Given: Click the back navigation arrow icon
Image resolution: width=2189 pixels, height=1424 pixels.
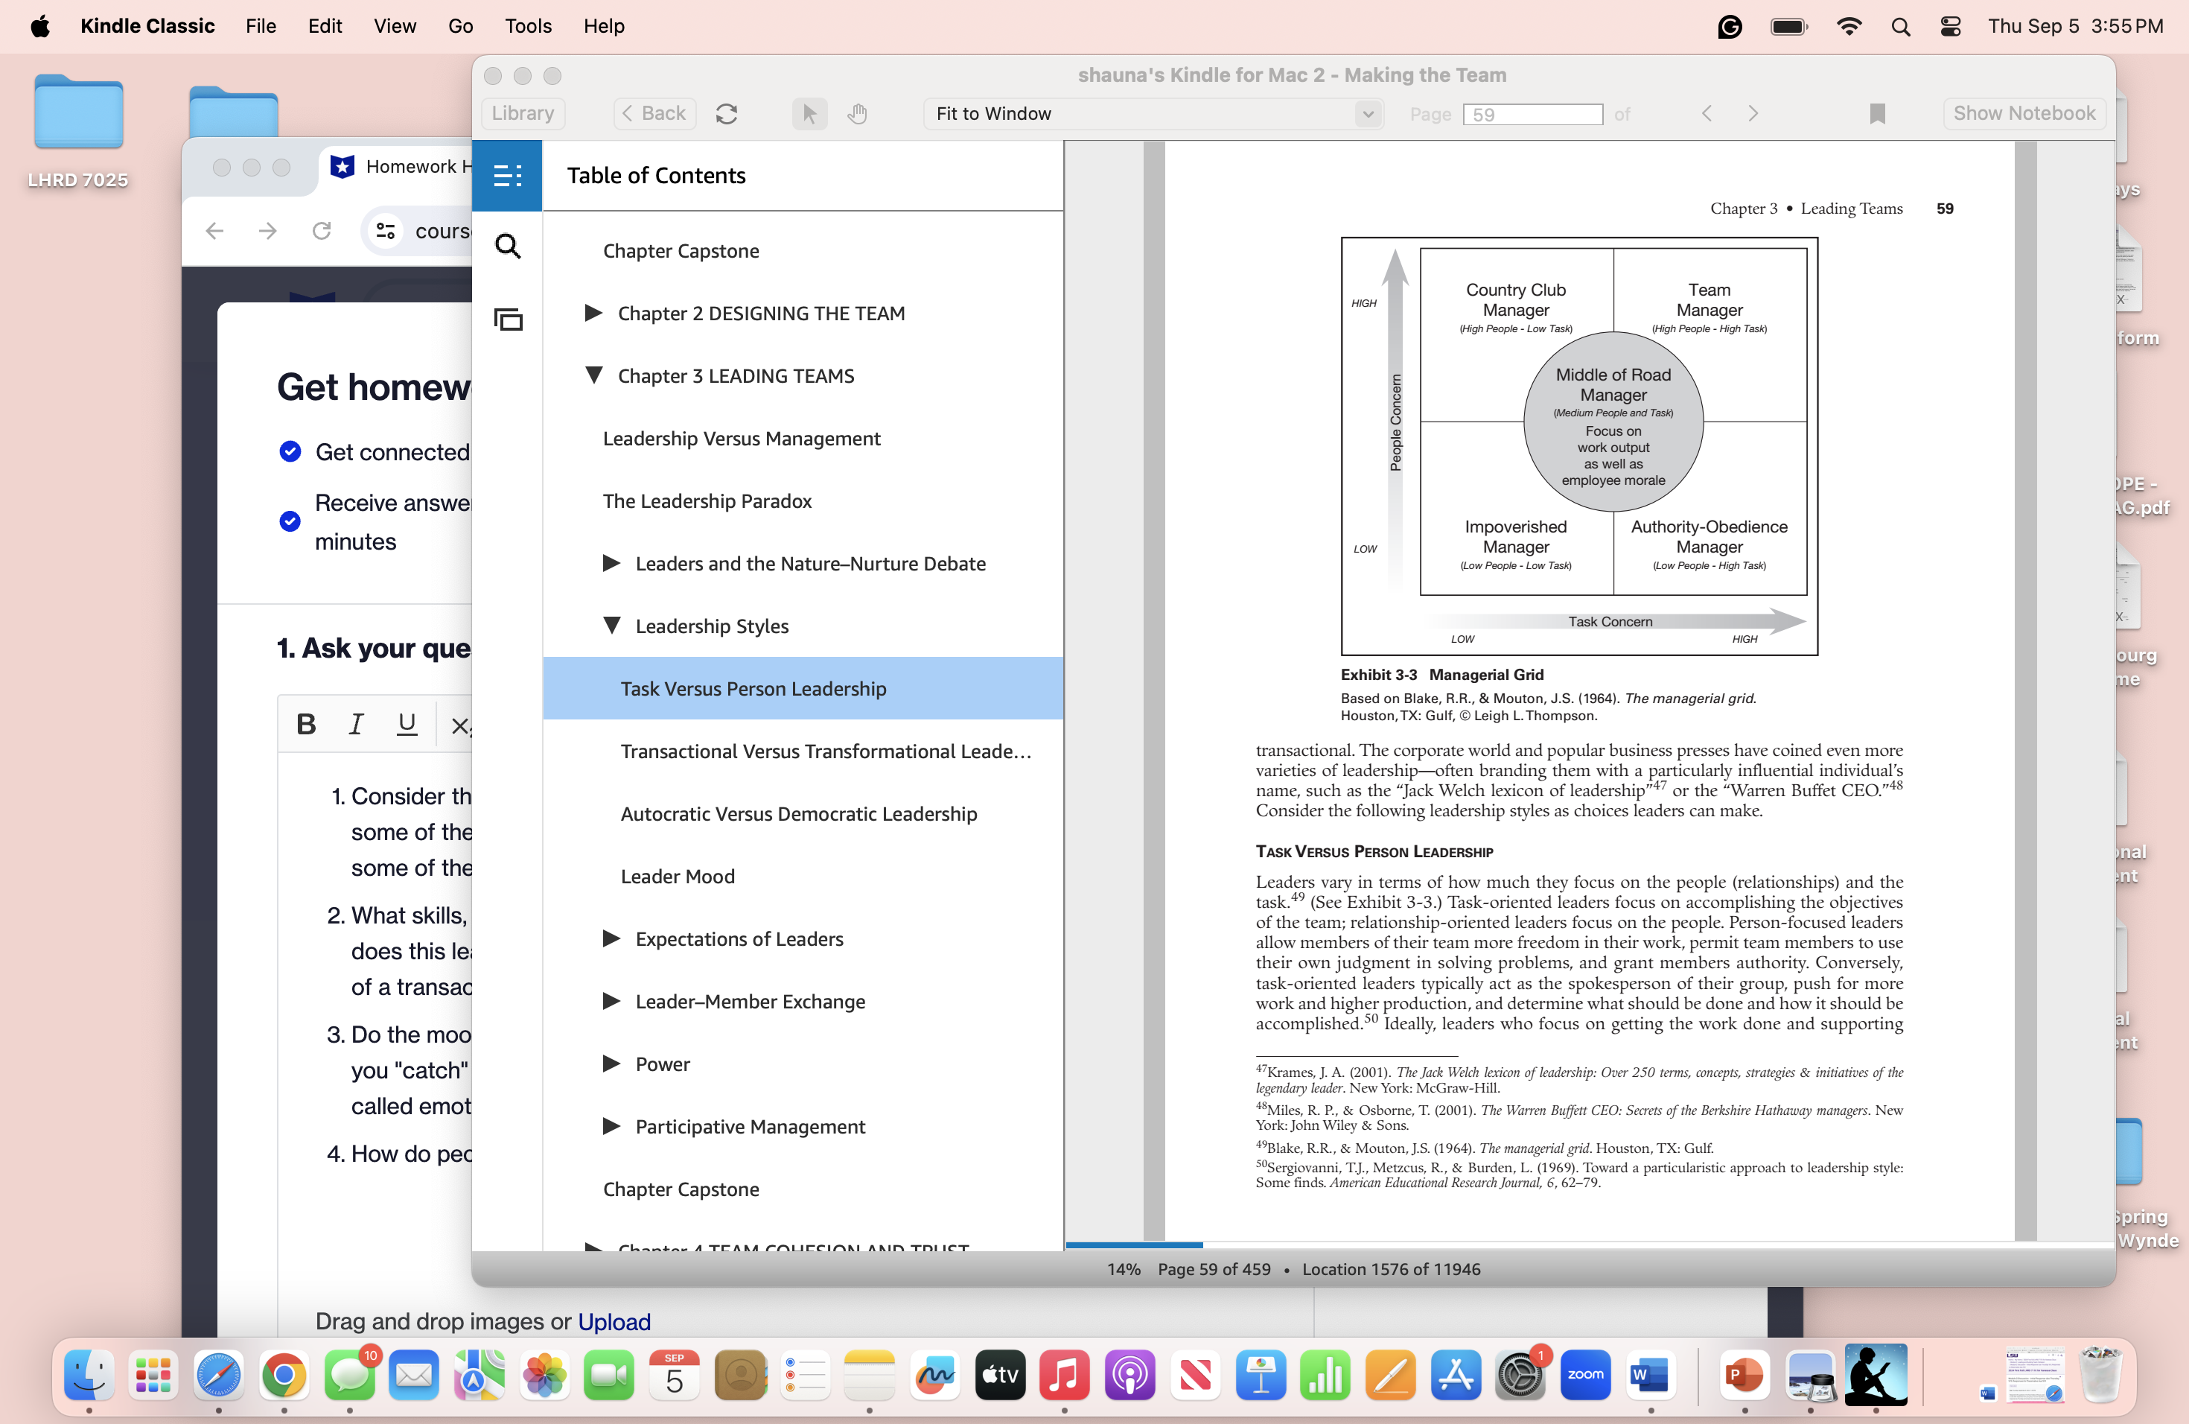Looking at the screenshot, I should (651, 112).
